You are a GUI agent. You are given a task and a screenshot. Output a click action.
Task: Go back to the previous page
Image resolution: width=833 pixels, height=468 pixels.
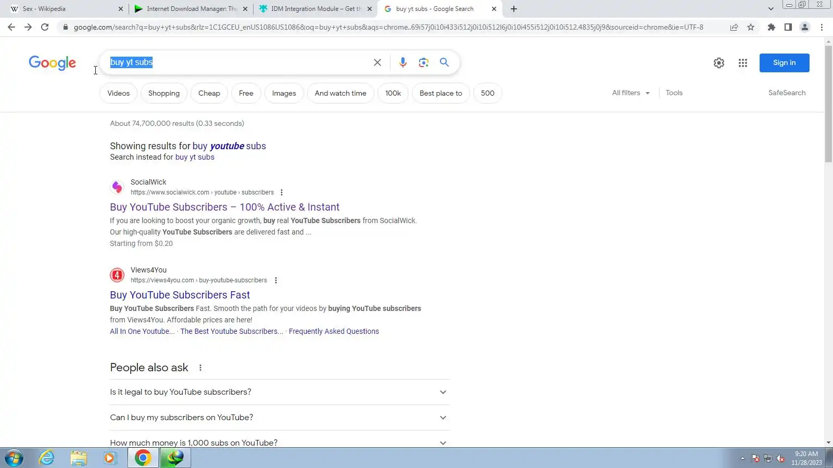[11, 27]
